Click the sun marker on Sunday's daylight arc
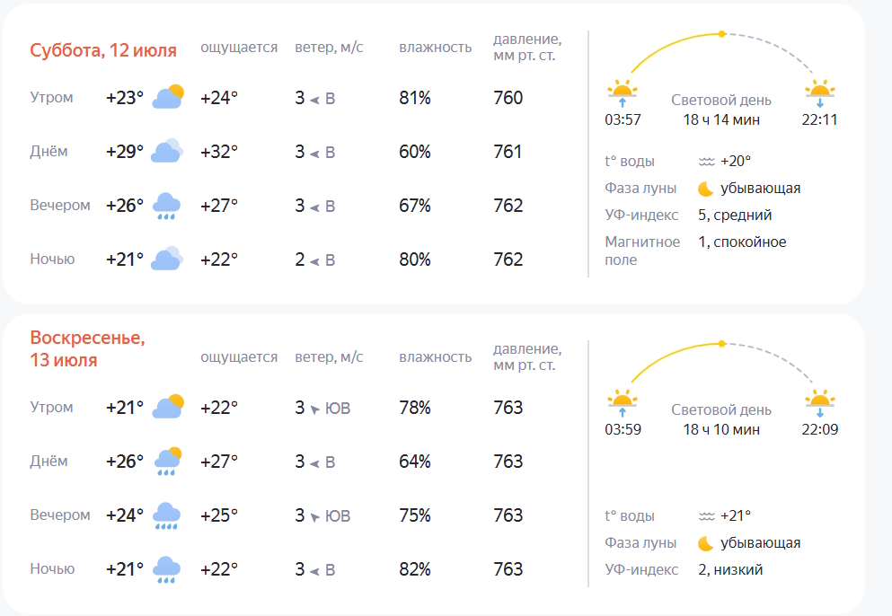 tap(722, 344)
